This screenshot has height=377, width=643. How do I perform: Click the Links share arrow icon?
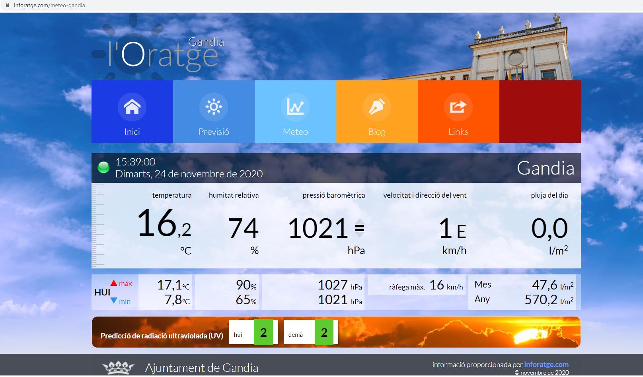(458, 107)
